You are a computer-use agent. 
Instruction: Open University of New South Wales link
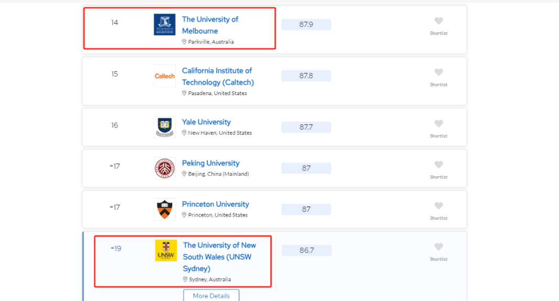(x=219, y=256)
